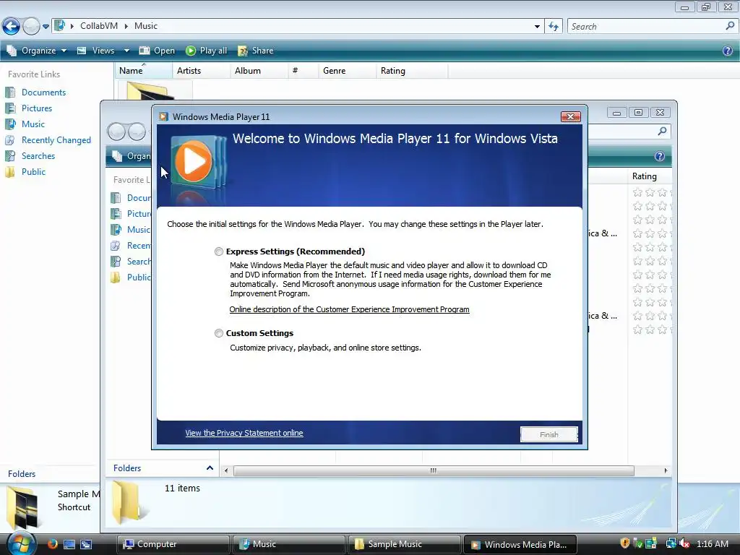Image resolution: width=740 pixels, height=555 pixels.
Task: Sort by the Album column header
Action: (x=259, y=71)
